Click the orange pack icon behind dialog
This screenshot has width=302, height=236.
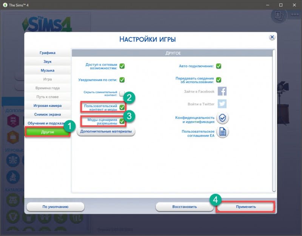click(13, 137)
